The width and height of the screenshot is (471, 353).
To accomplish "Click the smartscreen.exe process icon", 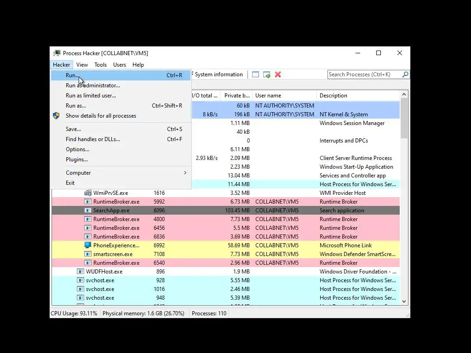I will pos(88,254).
